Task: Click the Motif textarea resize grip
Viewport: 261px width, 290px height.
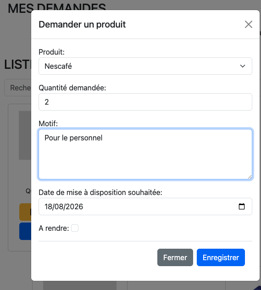Action: pos(250,177)
